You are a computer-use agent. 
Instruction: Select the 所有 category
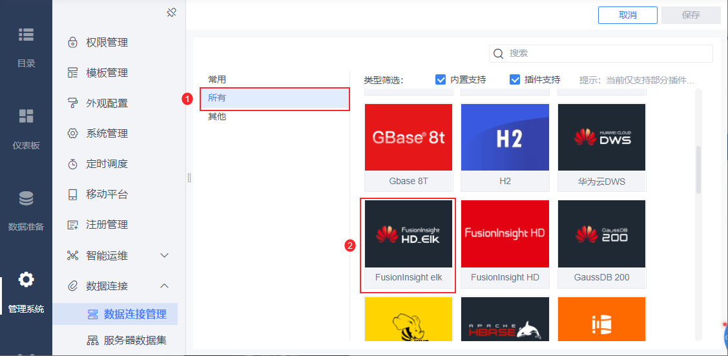(275, 98)
